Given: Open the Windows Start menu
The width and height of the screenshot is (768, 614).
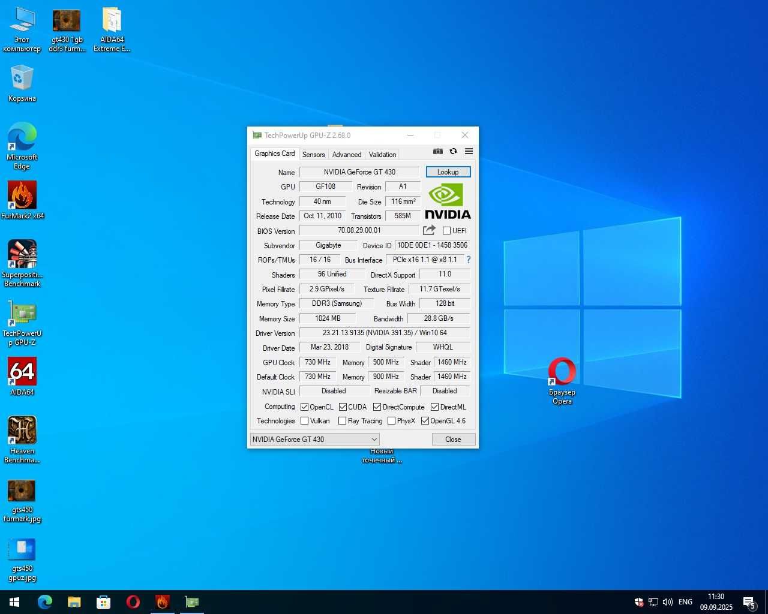Looking at the screenshot, I should pyautogui.click(x=14, y=602).
